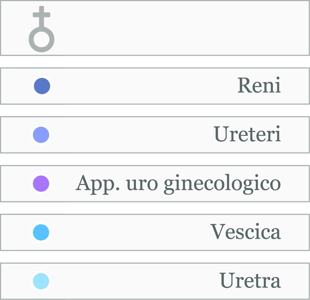Click blank header area right of female symbol
Viewport: 310px width, 300px height.
[x=178, y=28]
